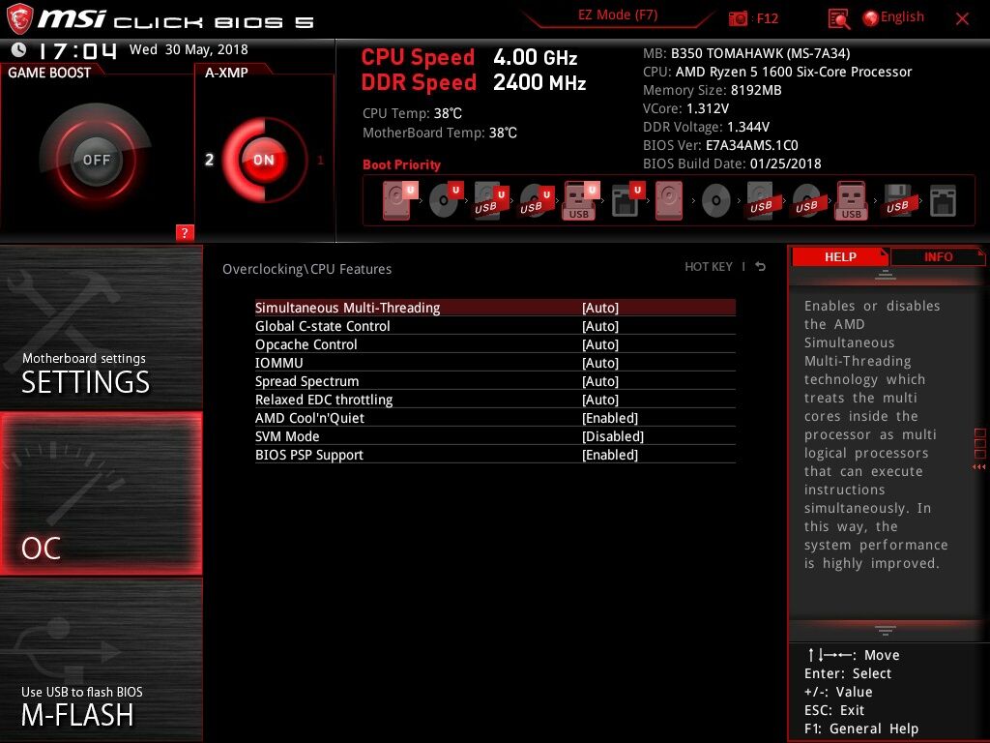The image size is (990, 743).
Task: Click the MSI dragon shield logo
Action: tap(19, 19)
